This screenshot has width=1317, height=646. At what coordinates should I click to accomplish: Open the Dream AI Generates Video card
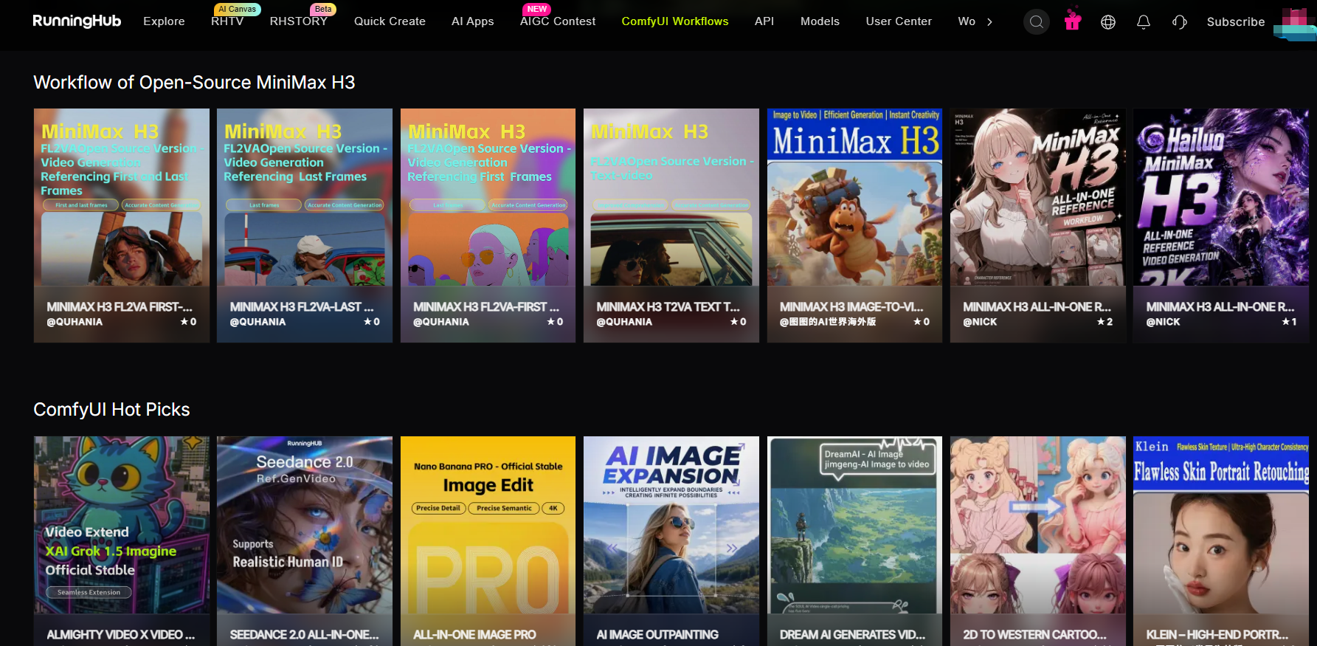coord(854,541)
